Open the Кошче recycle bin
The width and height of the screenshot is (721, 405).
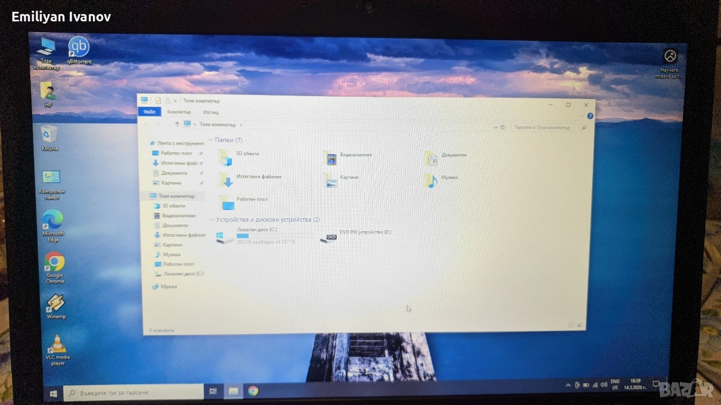[x=50, y=137]
